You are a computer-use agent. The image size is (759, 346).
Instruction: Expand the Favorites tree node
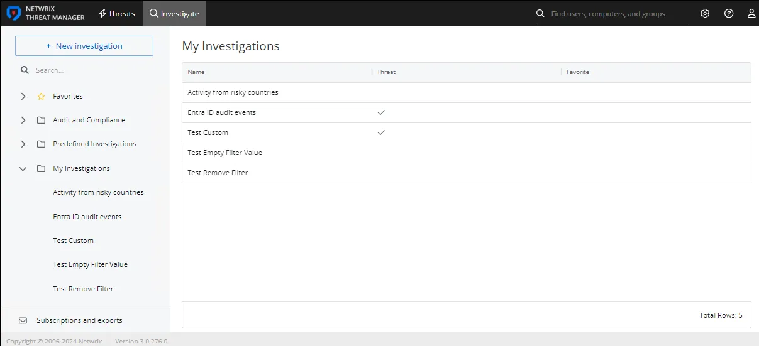(23, 96)
